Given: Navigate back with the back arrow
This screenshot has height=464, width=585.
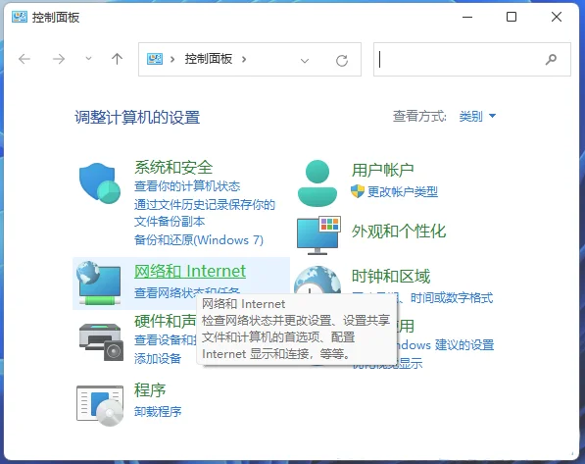Looking at the screenshot, I should click(24, 59).
